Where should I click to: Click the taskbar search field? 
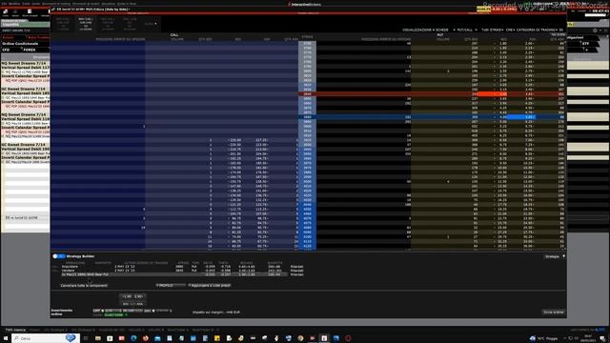coord(46,338)
